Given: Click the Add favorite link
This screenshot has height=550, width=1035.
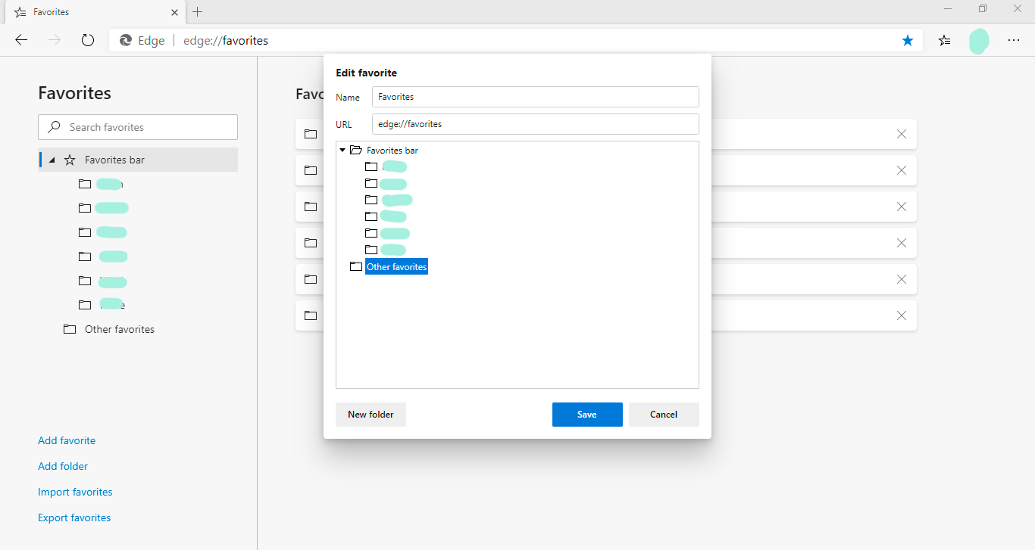Looking at the screenshot, I should [x=67, y=440].
